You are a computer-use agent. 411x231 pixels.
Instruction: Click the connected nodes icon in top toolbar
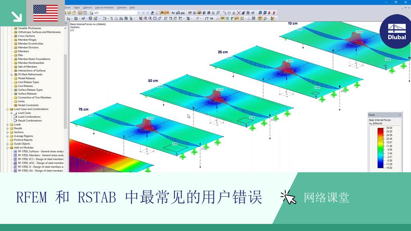tap(224, 12)
